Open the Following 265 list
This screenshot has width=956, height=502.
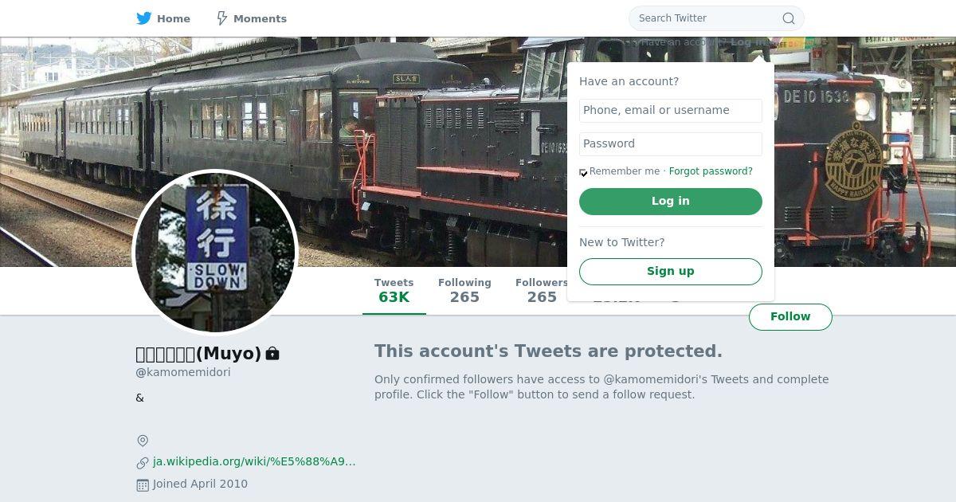click(464, 291)
